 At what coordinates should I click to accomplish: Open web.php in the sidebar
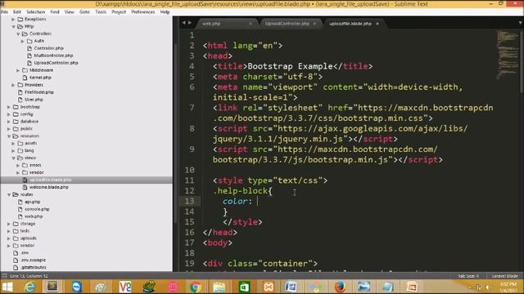point(34,216)
